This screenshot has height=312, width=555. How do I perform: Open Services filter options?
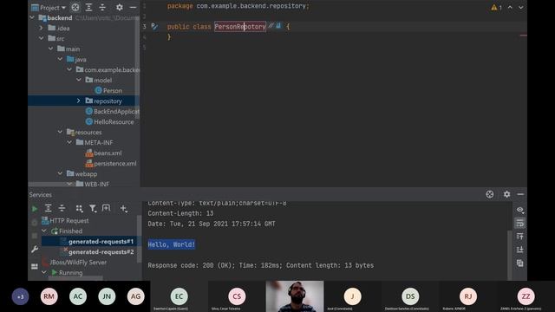pos(93,208)
